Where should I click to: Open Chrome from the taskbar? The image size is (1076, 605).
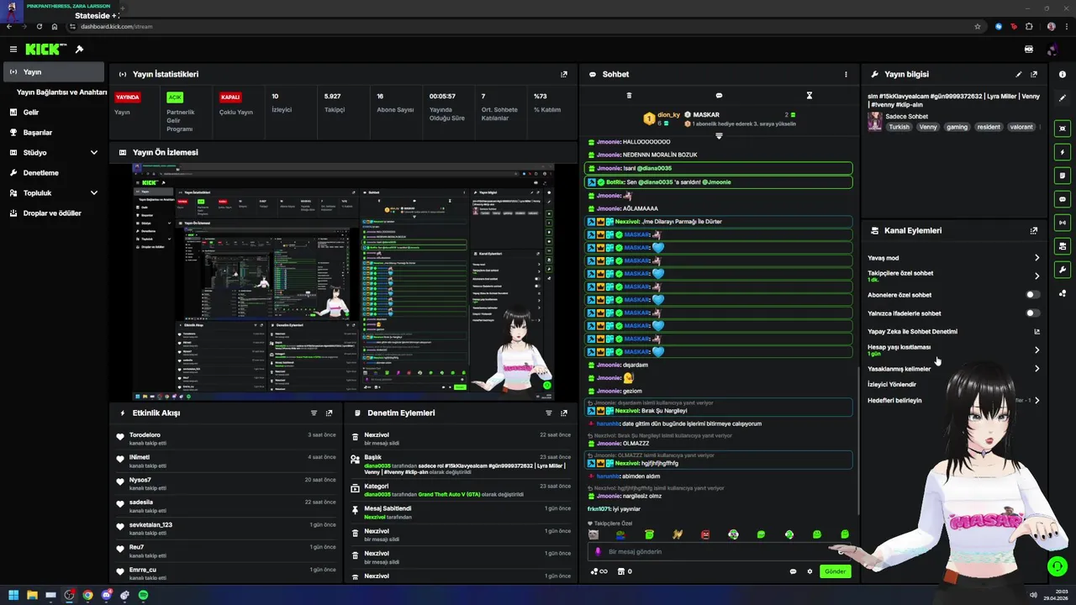(x=87, y=595)
